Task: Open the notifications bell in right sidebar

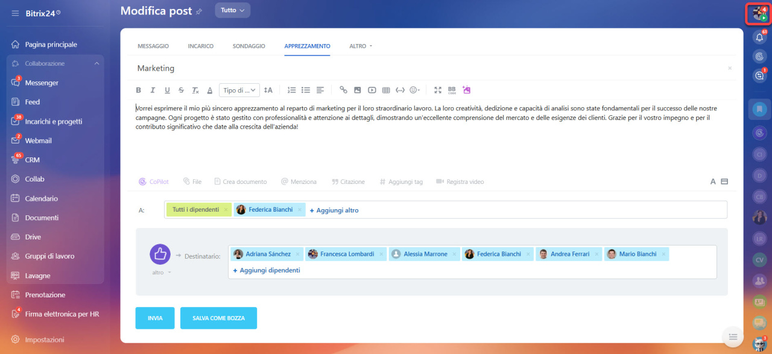Action: pos(760,37)
